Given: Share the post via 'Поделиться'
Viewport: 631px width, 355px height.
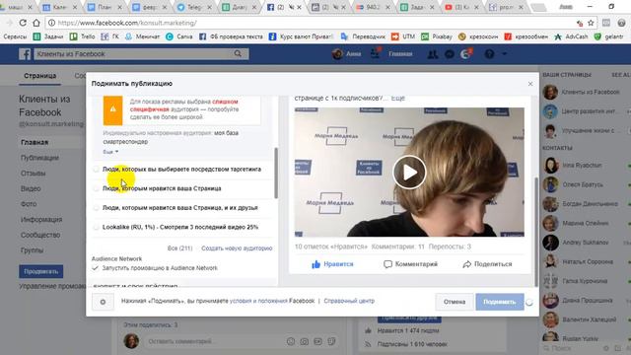Looking at the screenshot, I should [x=487, y=264].
